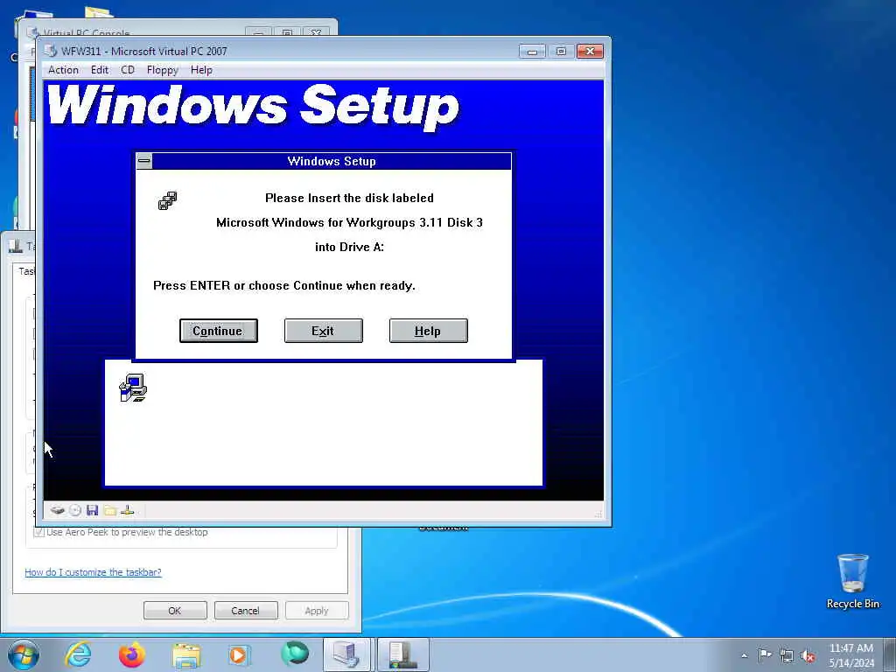Image resolution: width=896 pixels, height=672 pixels.
Task: Click the green globe taskbar icon
Action: (294, 654)
